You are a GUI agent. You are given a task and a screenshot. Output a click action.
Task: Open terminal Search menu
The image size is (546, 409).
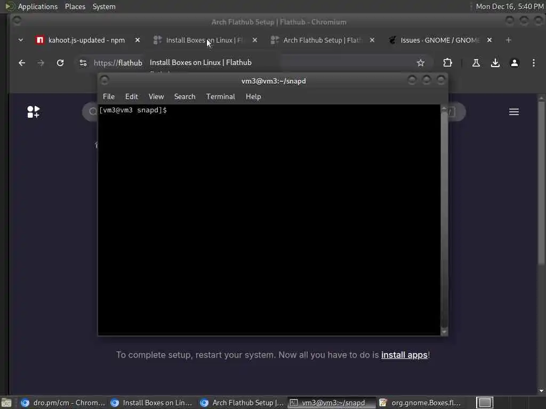tap(184, 97)
